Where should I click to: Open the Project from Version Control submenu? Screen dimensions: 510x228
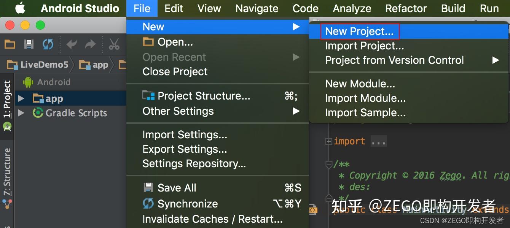(x=394, y=60)
